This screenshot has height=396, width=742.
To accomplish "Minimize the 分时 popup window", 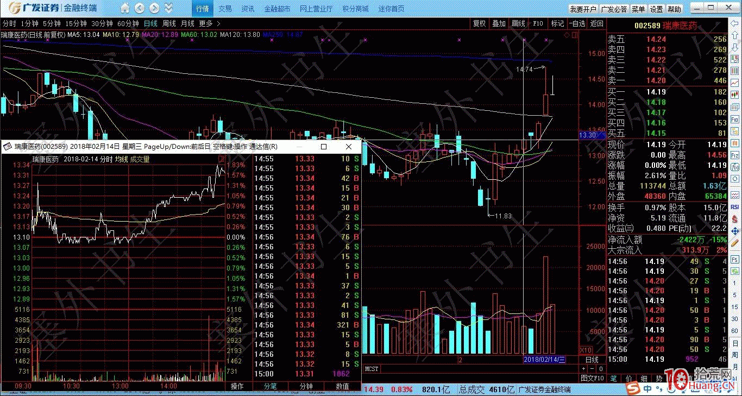I will (299, 147).
